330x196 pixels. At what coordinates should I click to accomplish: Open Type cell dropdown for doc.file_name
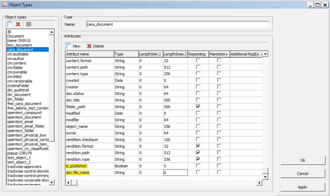126,173
